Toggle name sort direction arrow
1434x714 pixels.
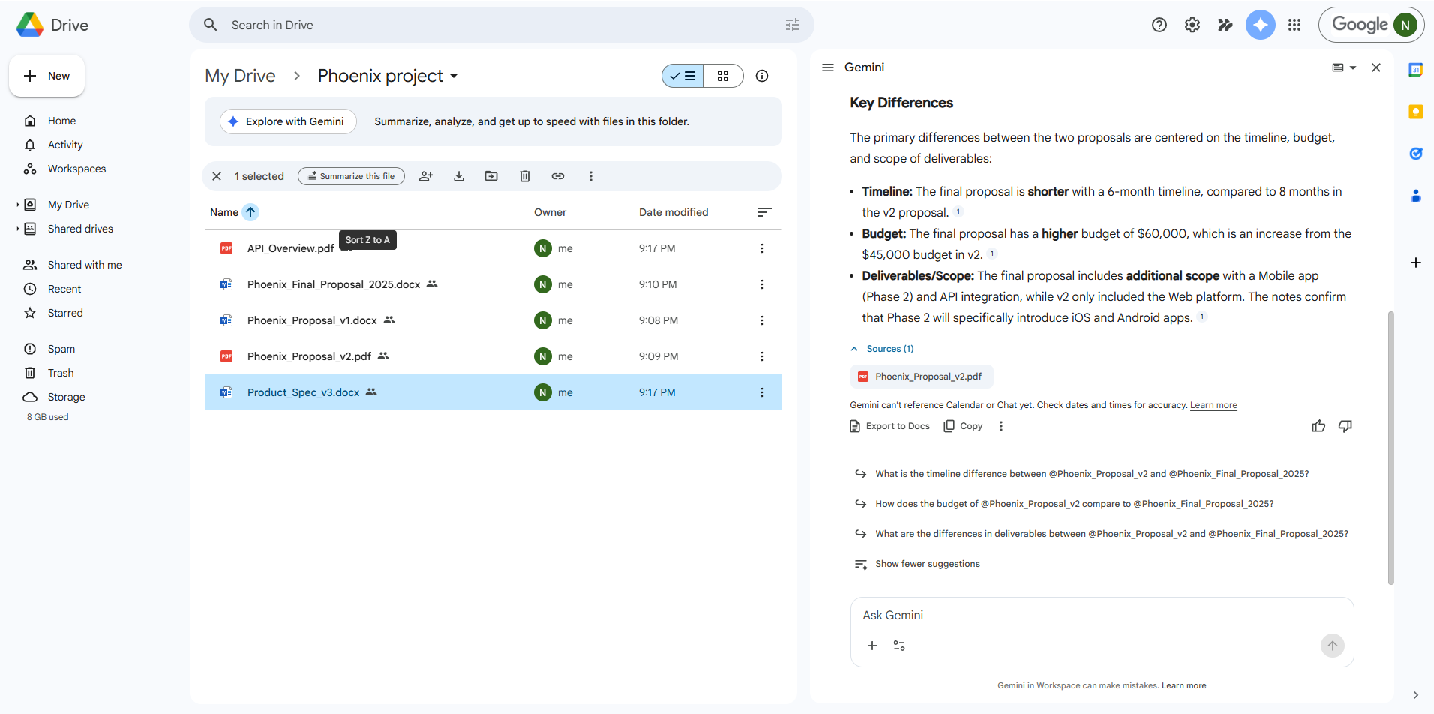(250, 212)
